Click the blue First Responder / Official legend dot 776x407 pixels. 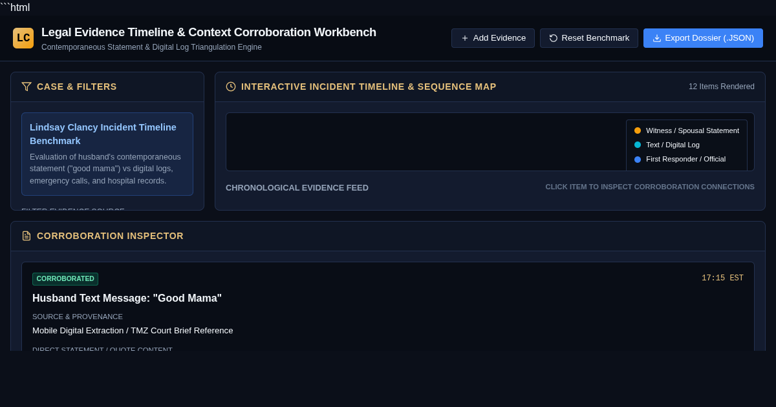pyautogui.click(x=638, y=159)
